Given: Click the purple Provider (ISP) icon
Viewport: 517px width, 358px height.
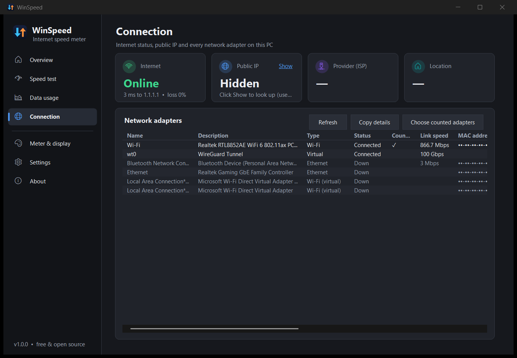Looking at the screenshot, I should click(322, 66).
